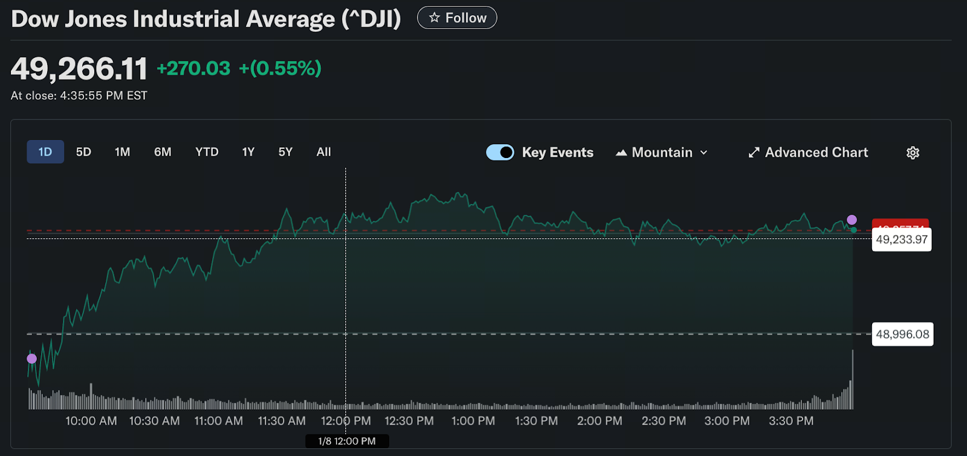Click the 1/8 12:00 PM crosshair date label
Image resolution: width=967 pixels, height=456 pixels.
click(x=347, y=441)
